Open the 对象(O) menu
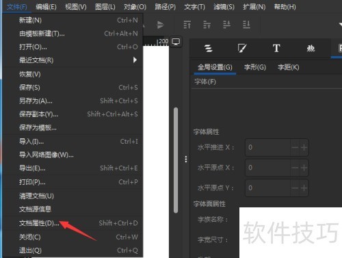The width and height of the screenshot is (342, 258). click(135, 7)
